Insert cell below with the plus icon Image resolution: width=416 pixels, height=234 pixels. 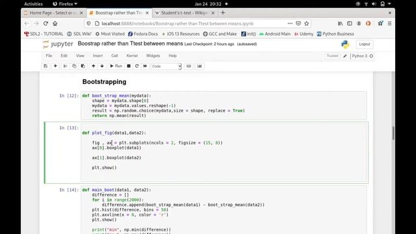(55, 66)
